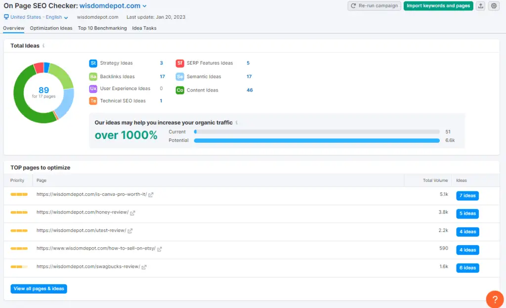This screenshot has width=506, height=308.
Task: Click the User Experience Ux icon
Action: (x=93, y=88)
